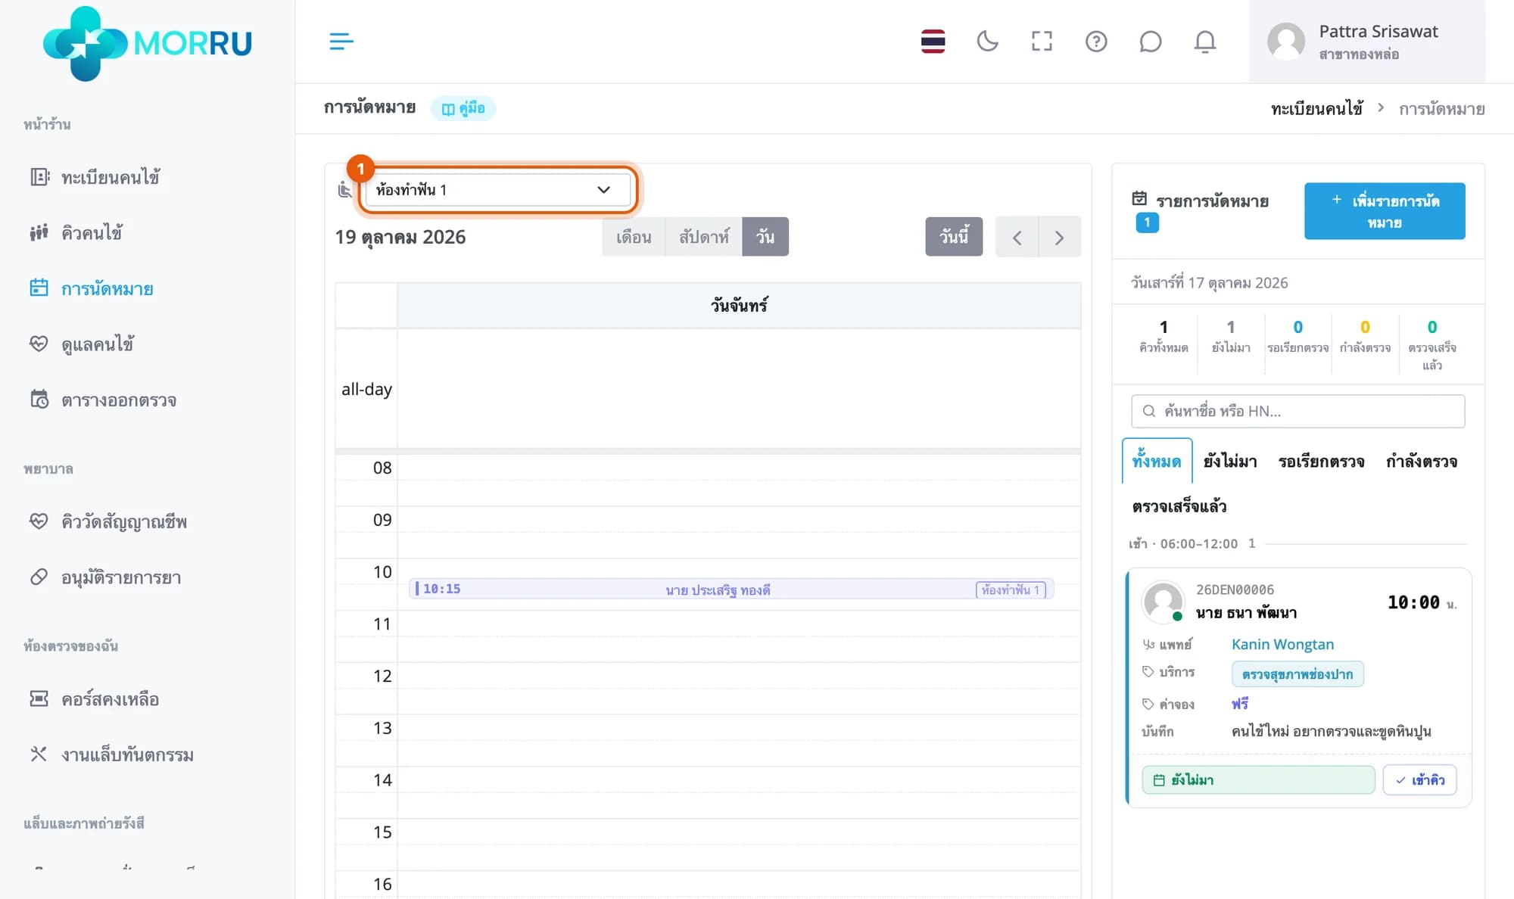The width and height of the screenshot is (1514, 899).
Task: Select the ยังไม่มา tab
Action: tap(1230, 462)
